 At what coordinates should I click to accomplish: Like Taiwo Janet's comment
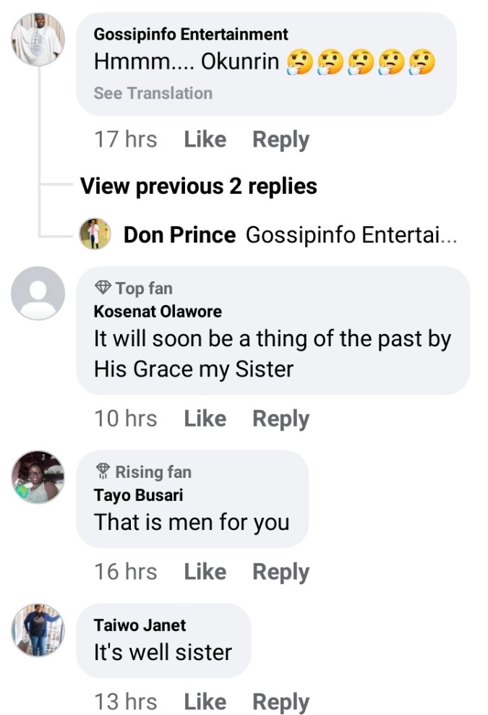pos(205,701)
